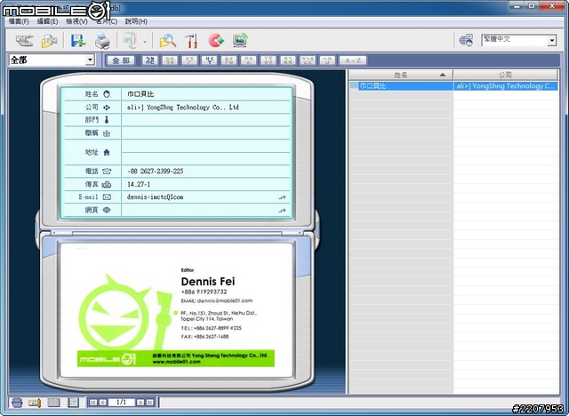
Task: Go to first card navigation button
Action: pos(93,402)
